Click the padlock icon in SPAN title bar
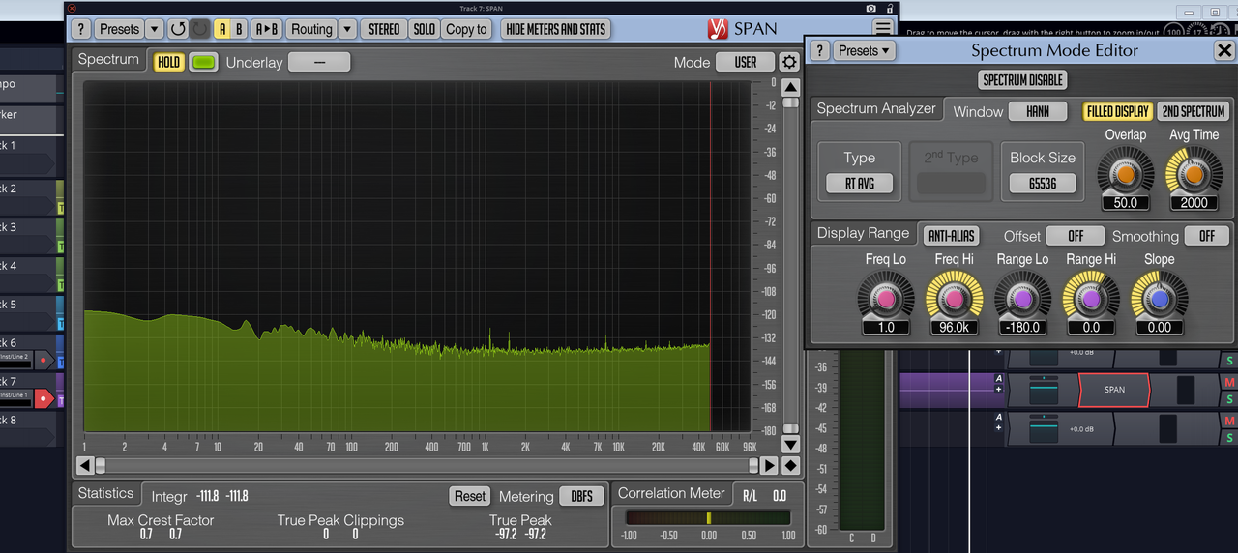The height and width of the screenshot is (553, 1238). point(888,8)
